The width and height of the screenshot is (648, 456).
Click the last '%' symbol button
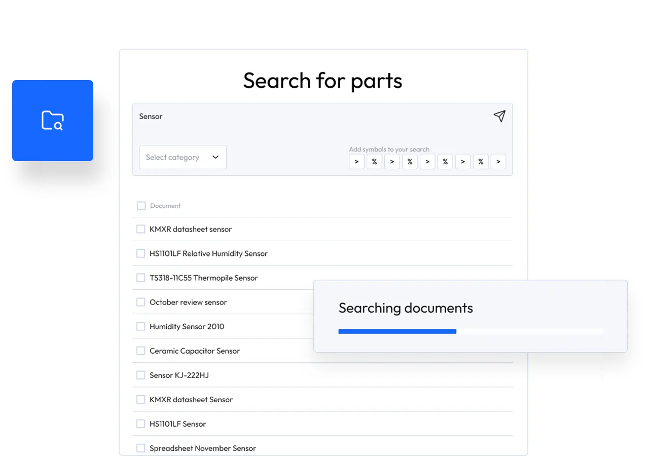point(481,162)
